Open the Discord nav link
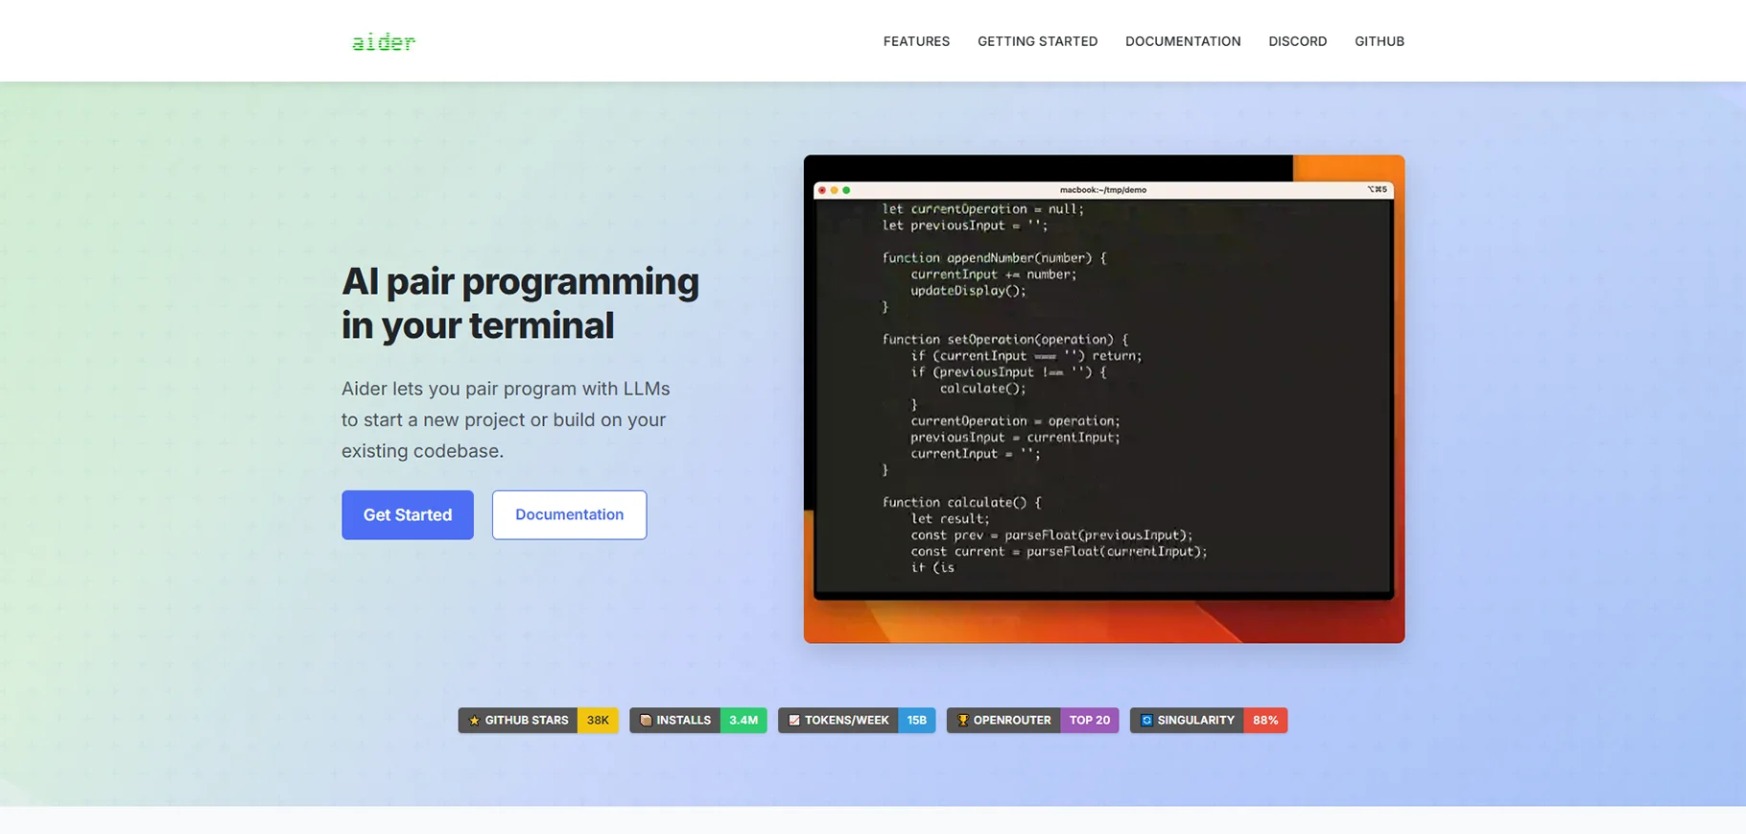This screenshot has height=834, width=1746. 1297,41
